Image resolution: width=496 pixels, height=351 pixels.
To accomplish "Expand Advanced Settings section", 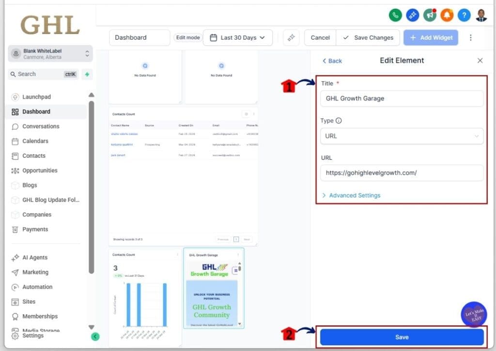I will coord(351,196).
